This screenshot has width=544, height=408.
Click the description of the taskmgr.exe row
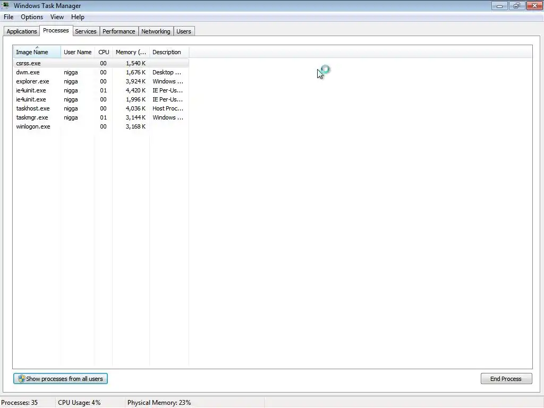(x=168, y=117)
